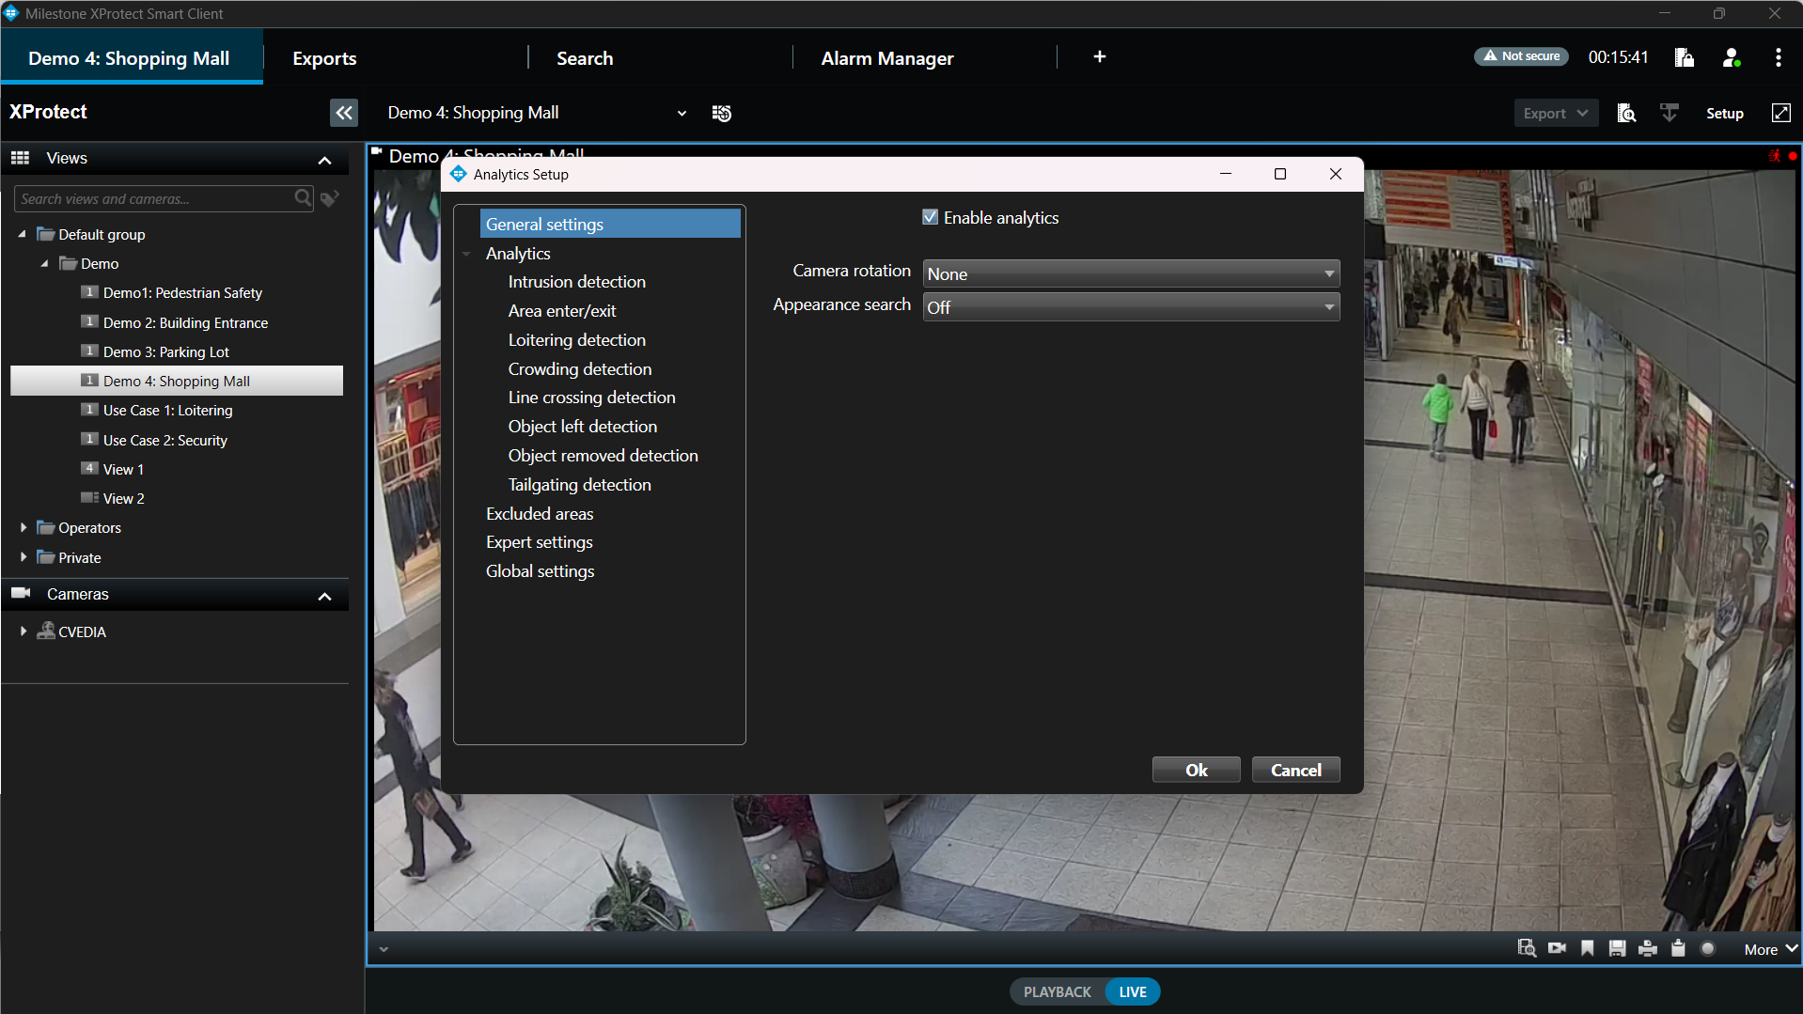Collapse the Views panel chevron
1803x1014 pixels.
325,160
